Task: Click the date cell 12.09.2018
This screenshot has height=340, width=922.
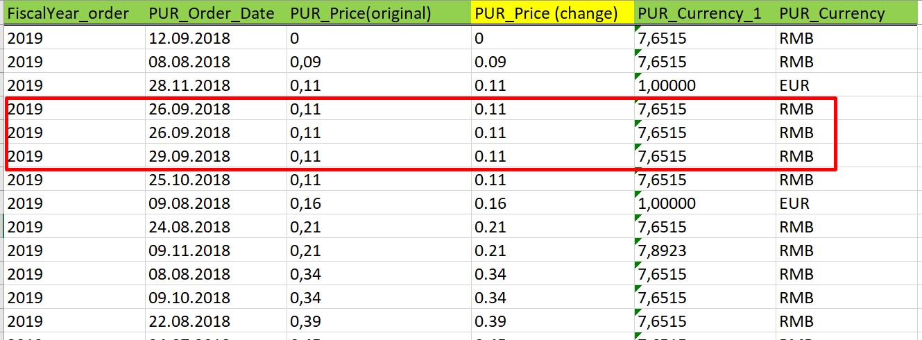Action: coord(189,38)
